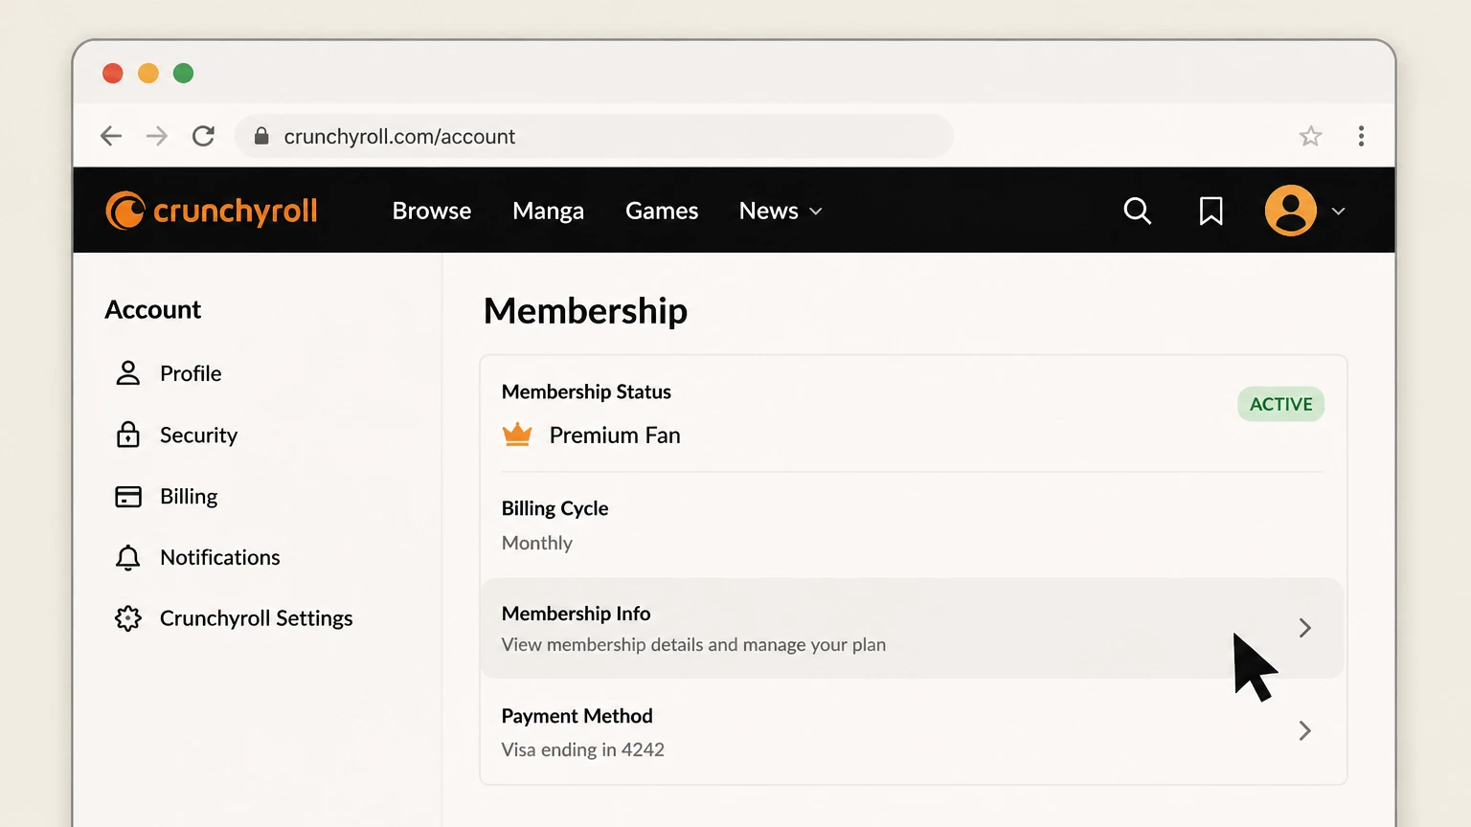Click 'View membership details and manage your plan'
The height and width of the screenshot is (827, 1471).
(x=693, y=644)
